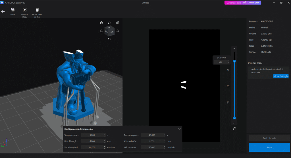Click the chevron below layer slider

pos(234,123)
